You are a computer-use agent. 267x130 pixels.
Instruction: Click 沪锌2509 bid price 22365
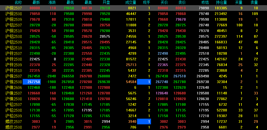pos(163,65)
